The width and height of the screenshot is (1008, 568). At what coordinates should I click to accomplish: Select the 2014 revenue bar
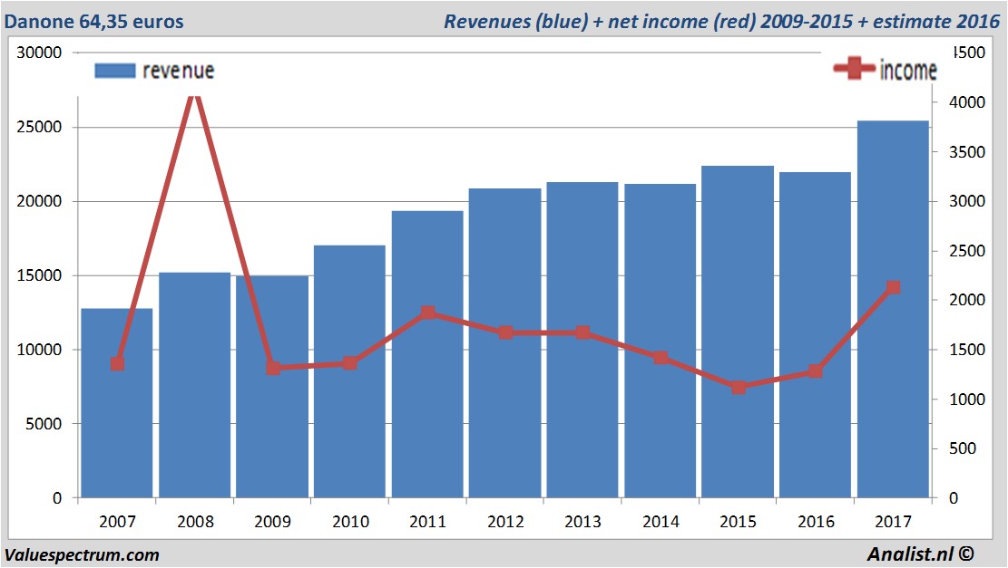[x=661, y=341]
